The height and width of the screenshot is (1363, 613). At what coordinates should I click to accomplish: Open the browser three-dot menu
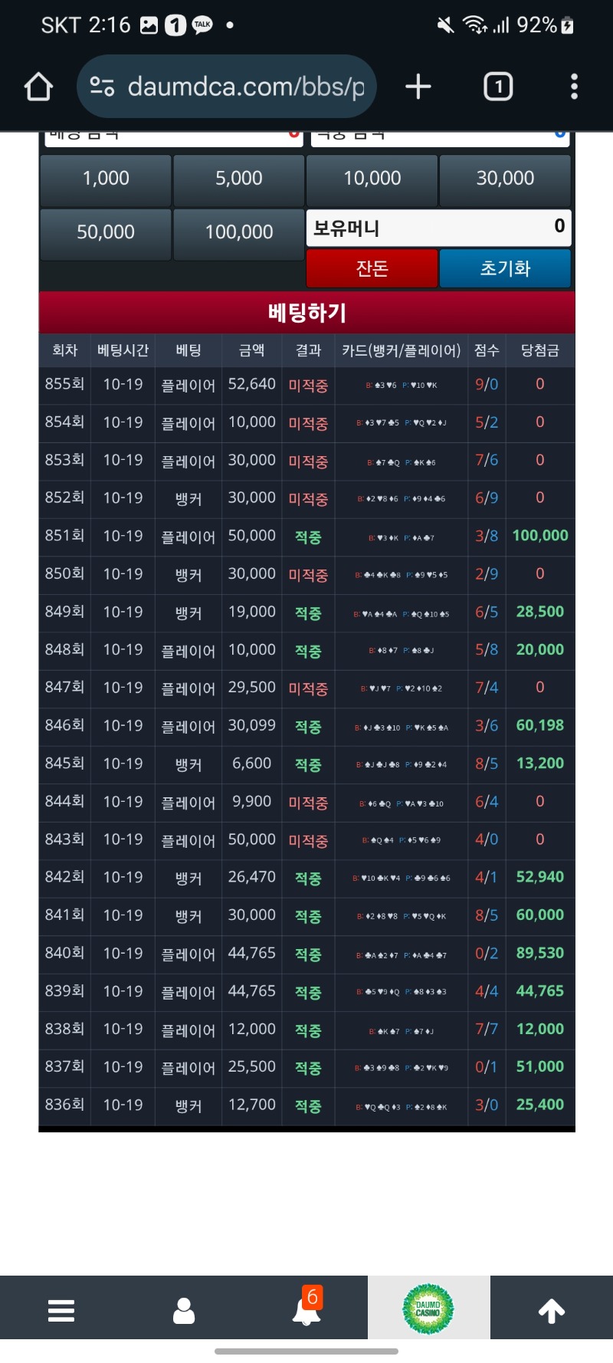tap(574, 87)
